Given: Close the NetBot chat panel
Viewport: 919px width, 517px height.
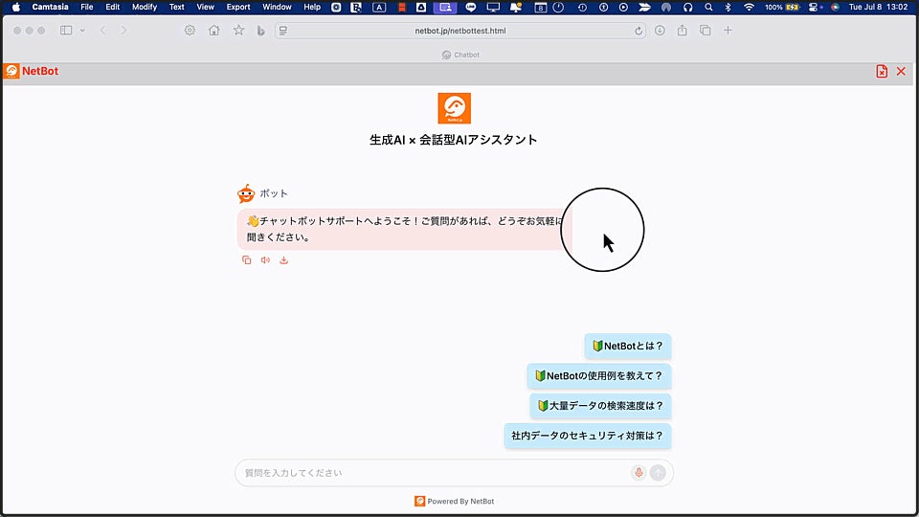Looking at the screenshot, I should [x=901, y=72].
